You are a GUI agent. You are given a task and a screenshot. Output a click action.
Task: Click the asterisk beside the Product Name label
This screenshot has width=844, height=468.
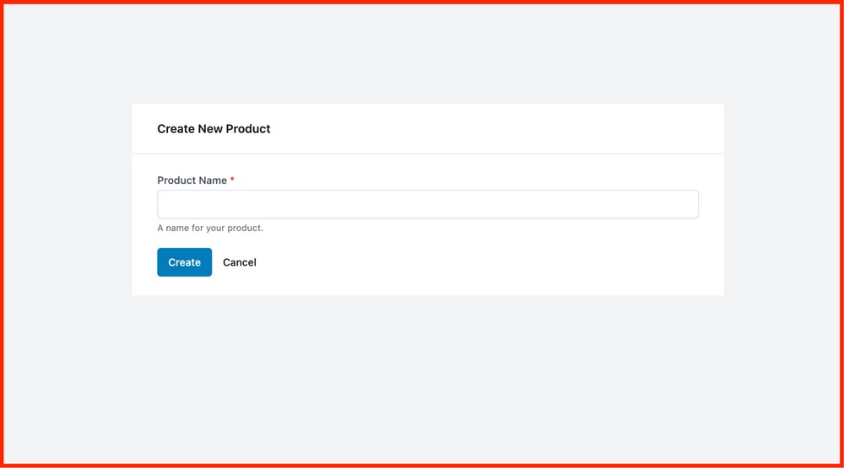point(232,180)
